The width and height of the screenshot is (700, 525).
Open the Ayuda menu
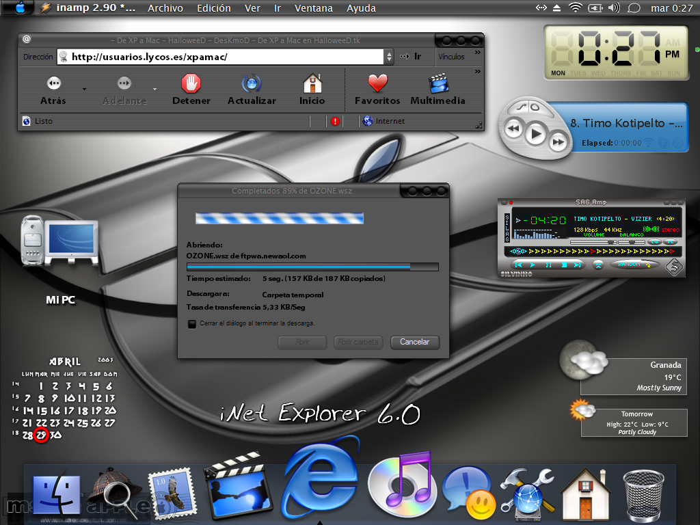[361, 8]
